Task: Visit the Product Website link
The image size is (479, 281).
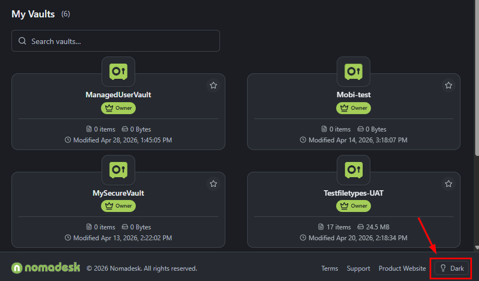Action: [x=402, y=268]
